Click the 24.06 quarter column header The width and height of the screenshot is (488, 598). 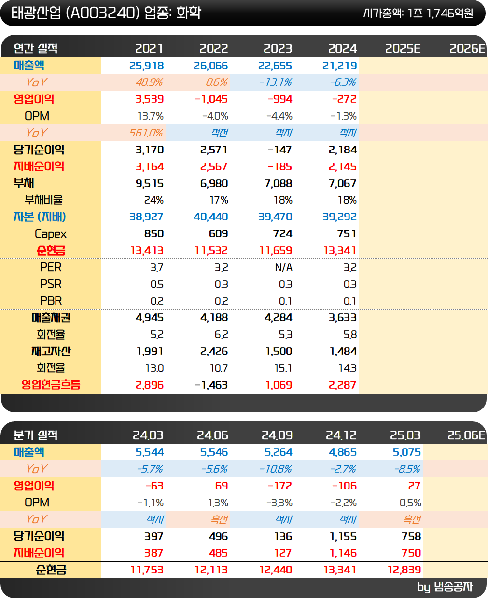click(x=212, y=435)
